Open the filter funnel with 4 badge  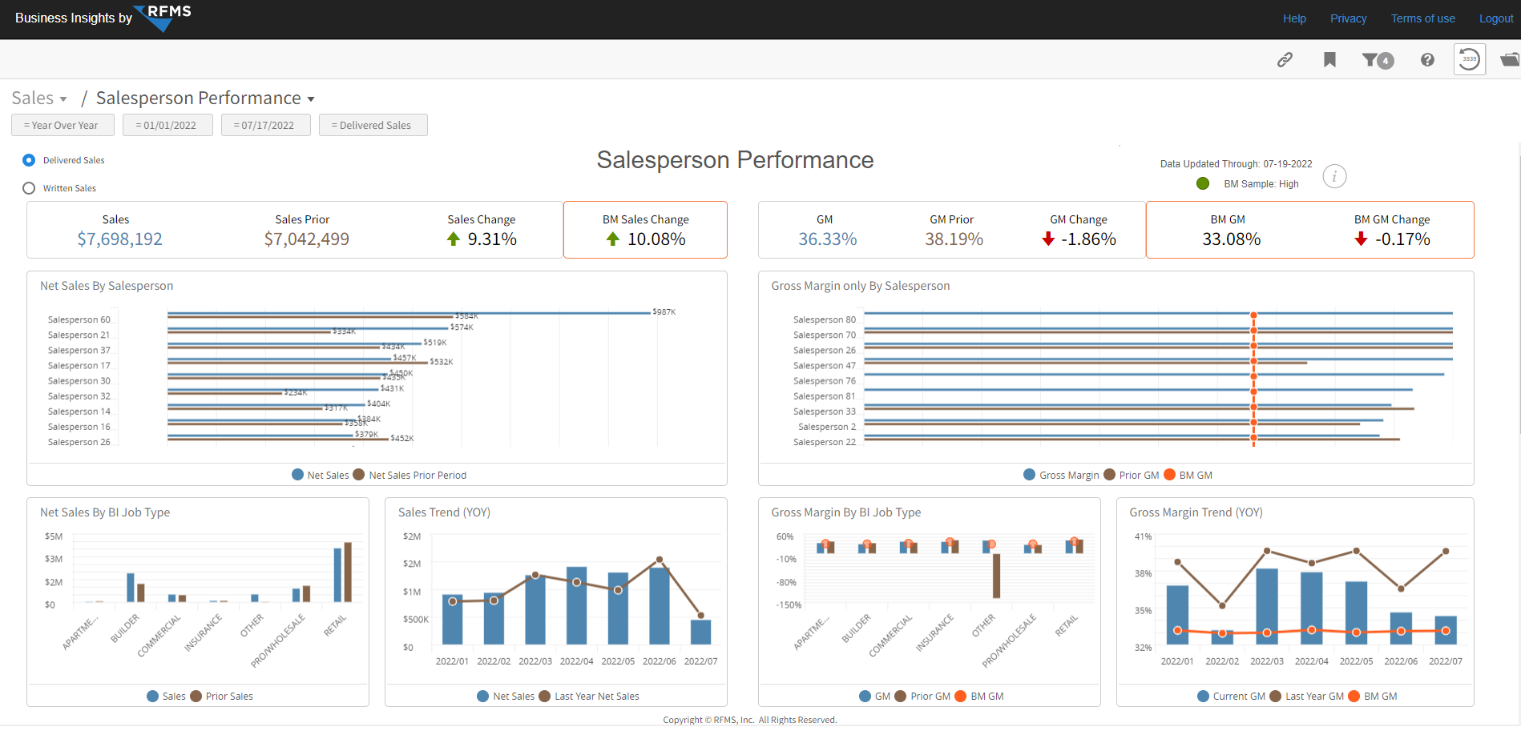[1378, 60]
